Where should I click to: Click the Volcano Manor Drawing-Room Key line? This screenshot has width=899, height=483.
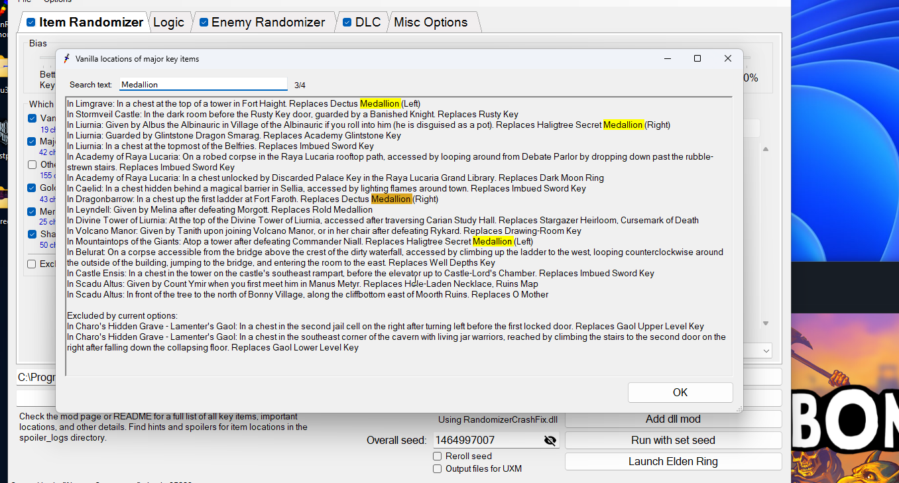(x=324, y=231)
